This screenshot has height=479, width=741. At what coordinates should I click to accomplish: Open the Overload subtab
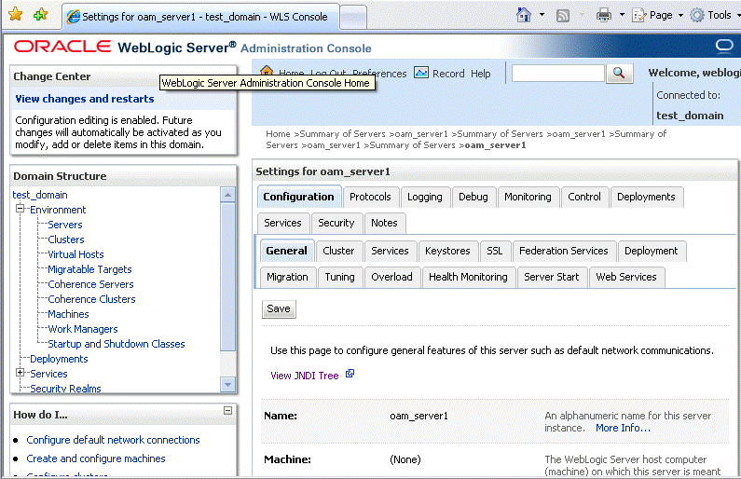click(391, 277)
